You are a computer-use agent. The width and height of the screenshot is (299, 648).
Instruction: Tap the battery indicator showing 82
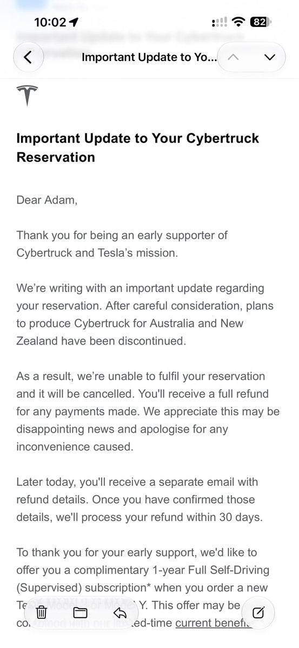261,22
